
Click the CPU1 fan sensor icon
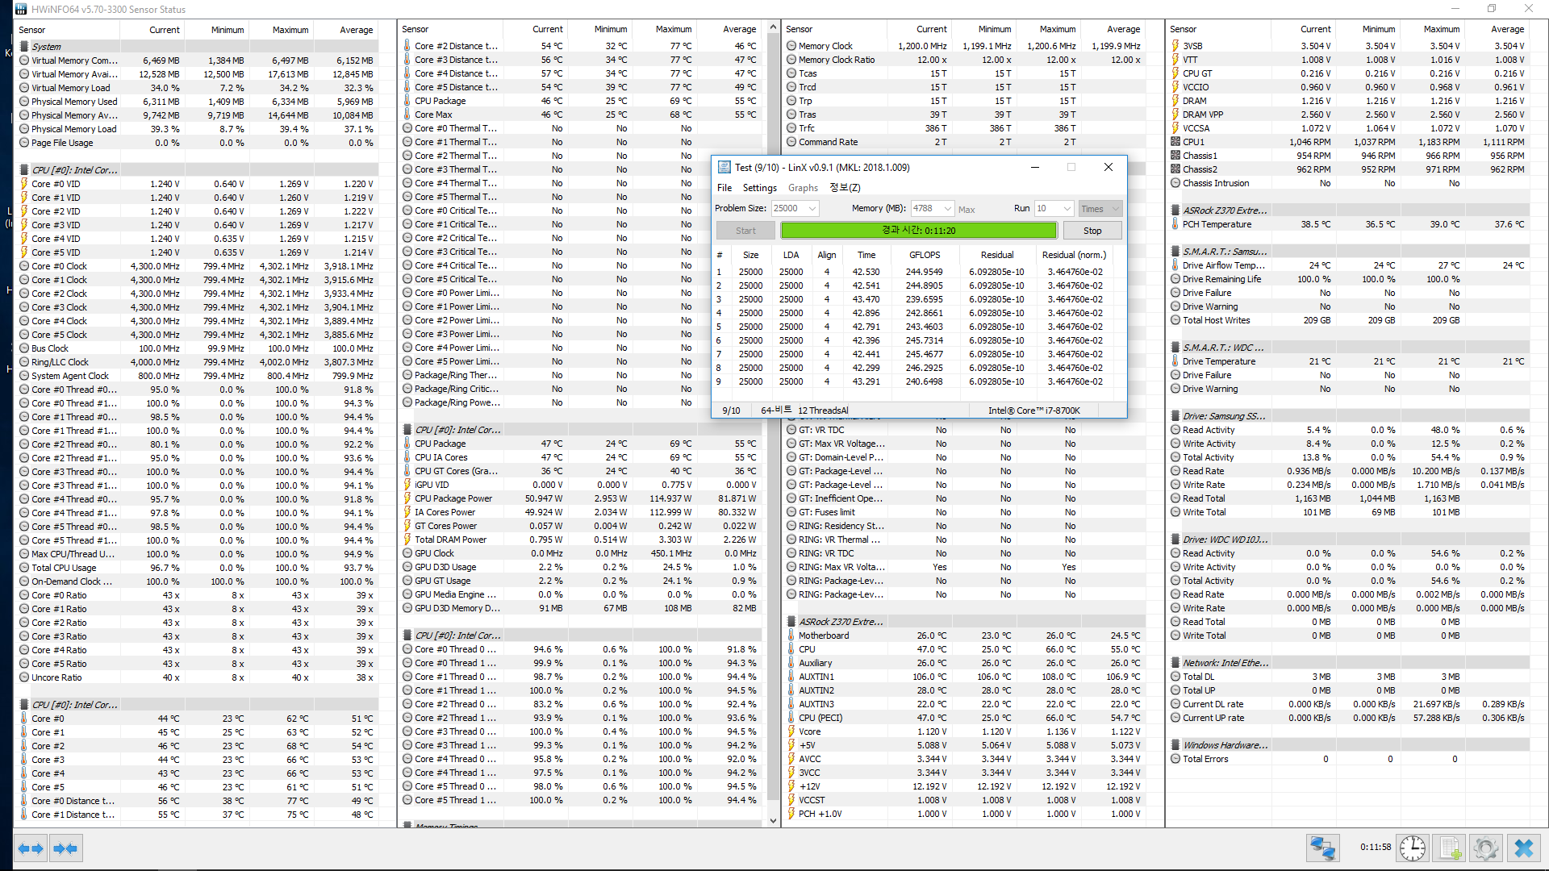[1175, 142]
